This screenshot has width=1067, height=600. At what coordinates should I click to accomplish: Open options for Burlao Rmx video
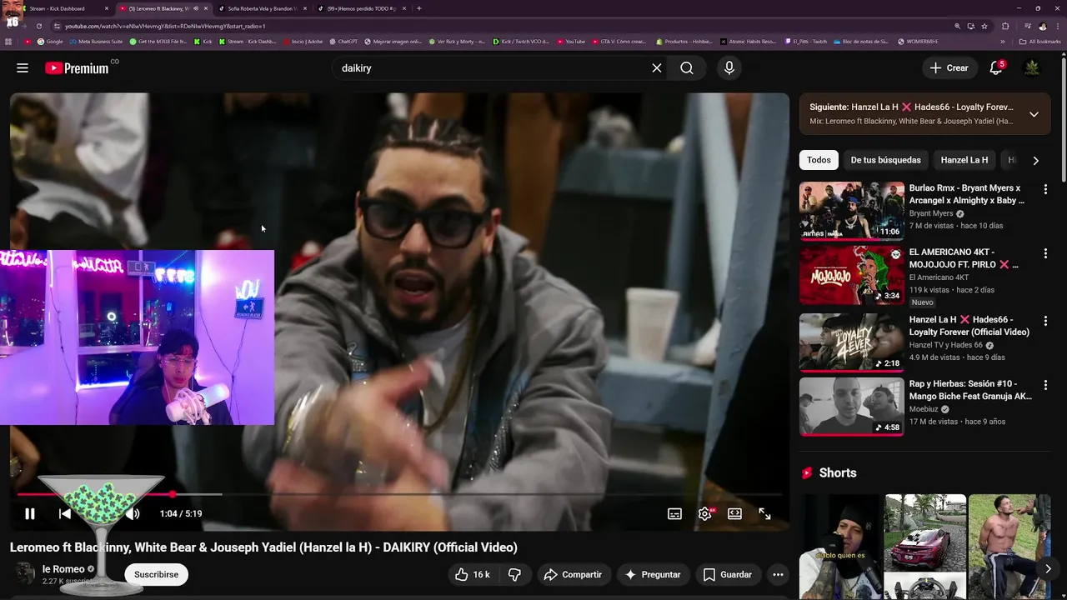pos(1045,189)
